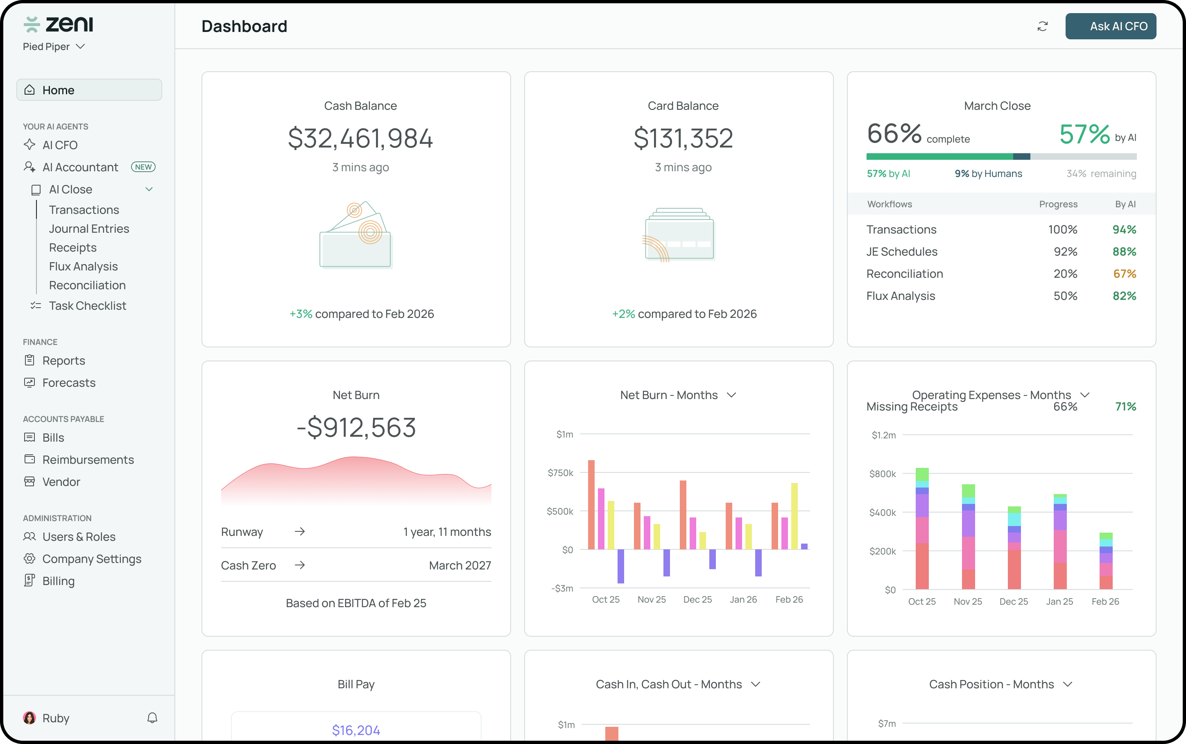The height and width of the screenshot is (744, 1186).
Task: Open the Pied Piper company switcher
Action: click(54, 47)
